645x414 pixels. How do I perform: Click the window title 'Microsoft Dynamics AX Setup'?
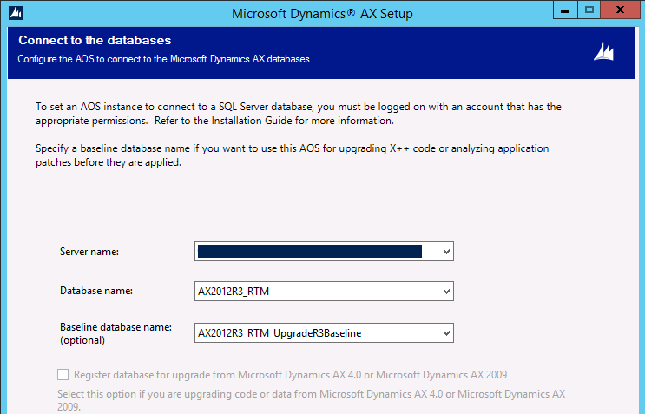323,14
